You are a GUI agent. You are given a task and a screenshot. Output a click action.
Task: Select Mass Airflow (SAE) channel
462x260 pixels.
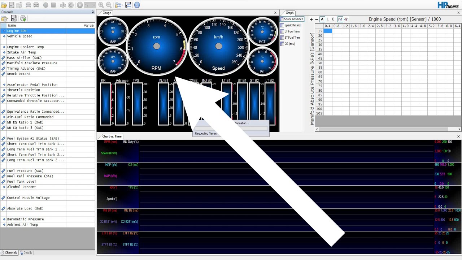(x=48, y=58)
